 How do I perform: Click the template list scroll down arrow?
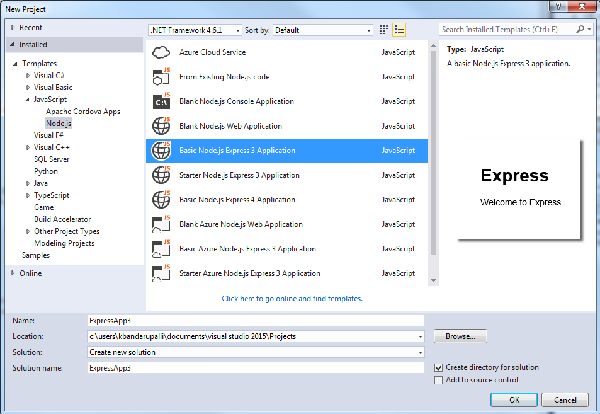pyautogui.click(x=433, y=280)
